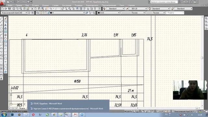Click the Table Style icon
This screenshot has width=208, height=117.
149,9
